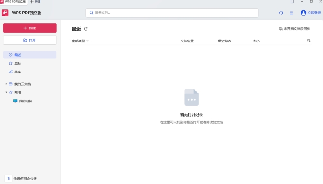This screenshot has width=323, height=184.
Task: Click the WPS PDF logo icon in header
Action: pyautogui.click(x=5, y=13)
